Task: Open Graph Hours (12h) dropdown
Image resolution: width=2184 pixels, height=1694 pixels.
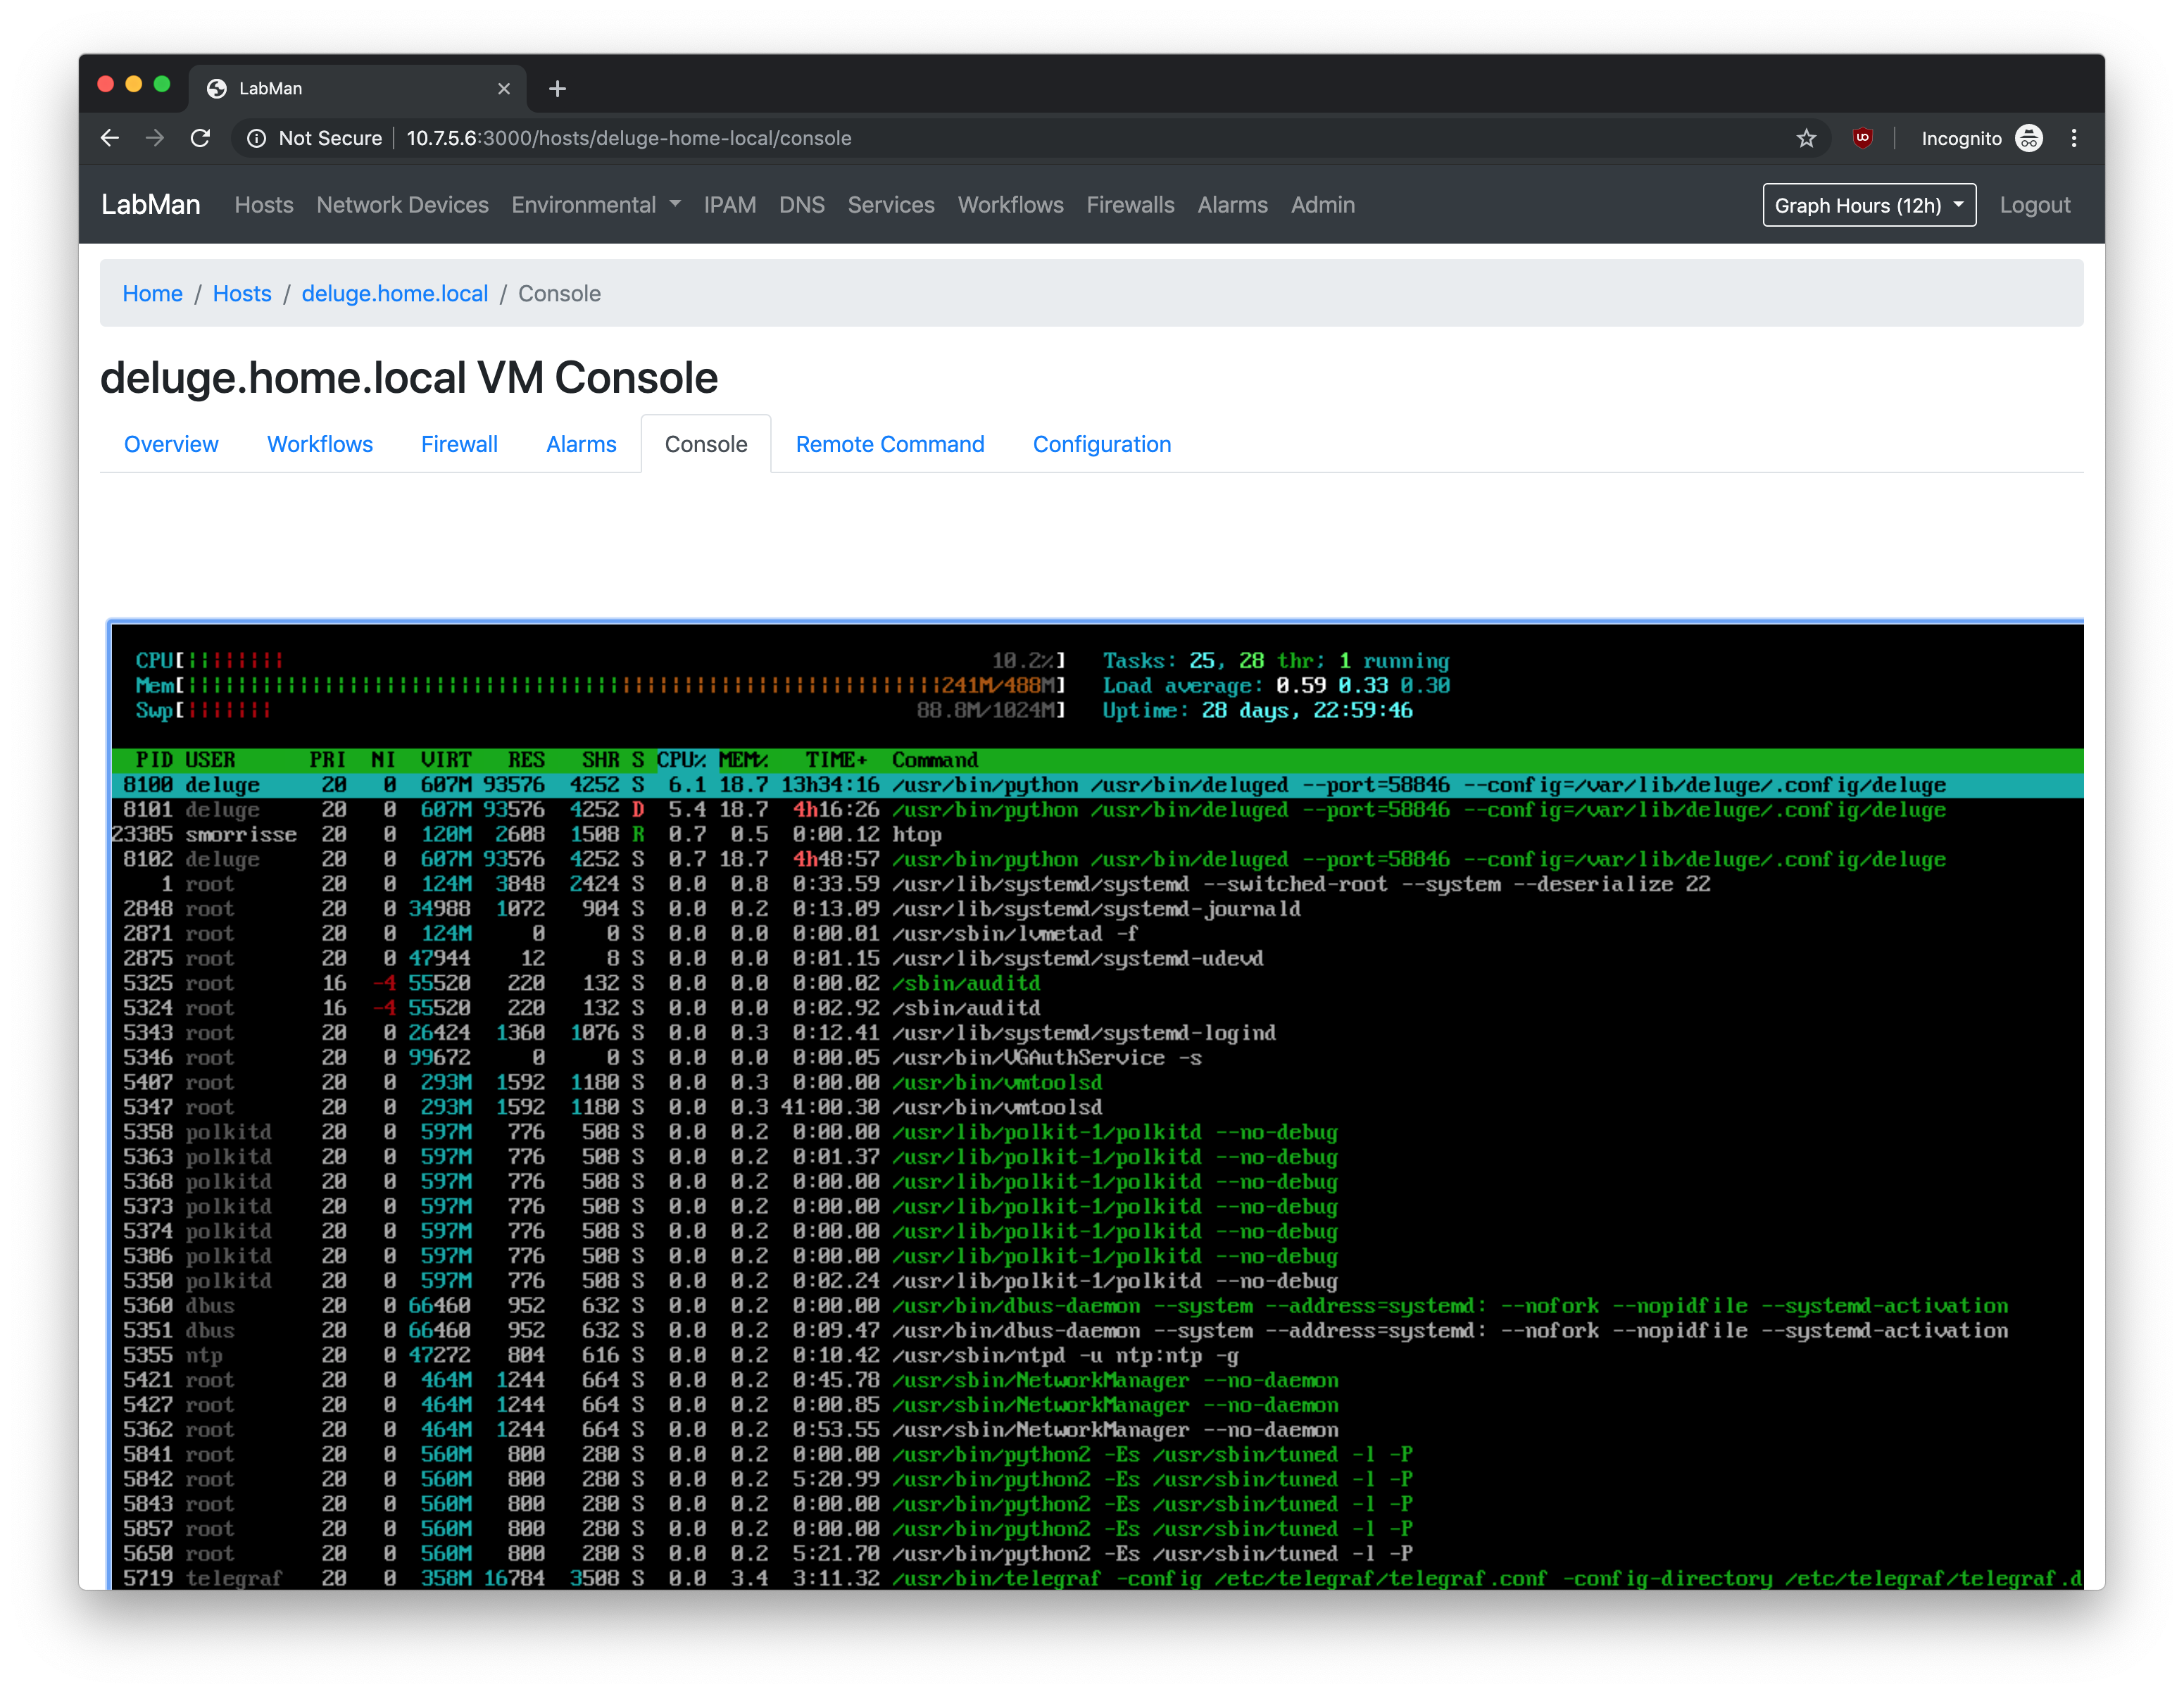Action: [1868, 205]
